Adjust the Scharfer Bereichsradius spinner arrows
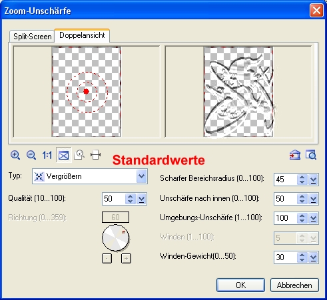 tap(302, 180)
